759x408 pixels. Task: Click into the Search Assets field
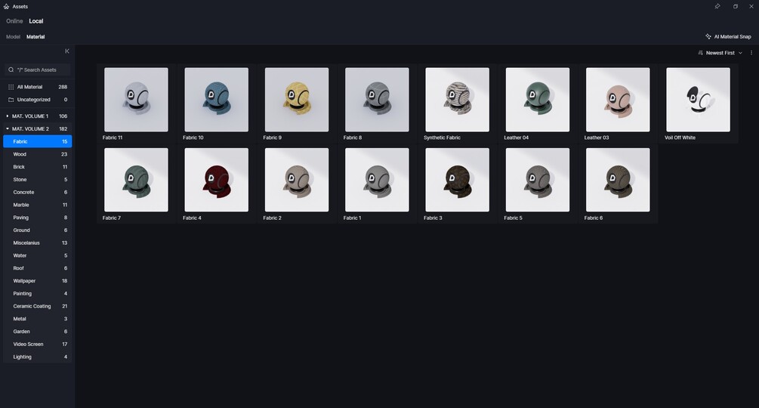[x=38, y=70]
